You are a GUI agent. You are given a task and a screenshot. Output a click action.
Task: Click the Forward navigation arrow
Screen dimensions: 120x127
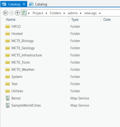pos(11,13)
